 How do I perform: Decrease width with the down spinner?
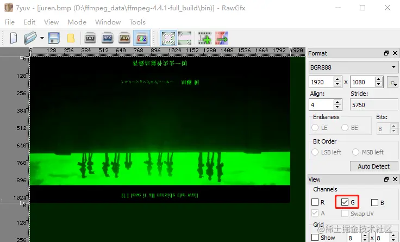[337, 85]
